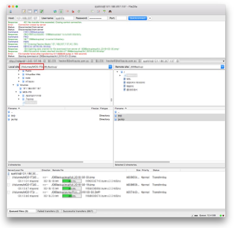234x228 pixels.
Task: Collapse the Volumes folder in local tree
Action: [x=13, y=85]
